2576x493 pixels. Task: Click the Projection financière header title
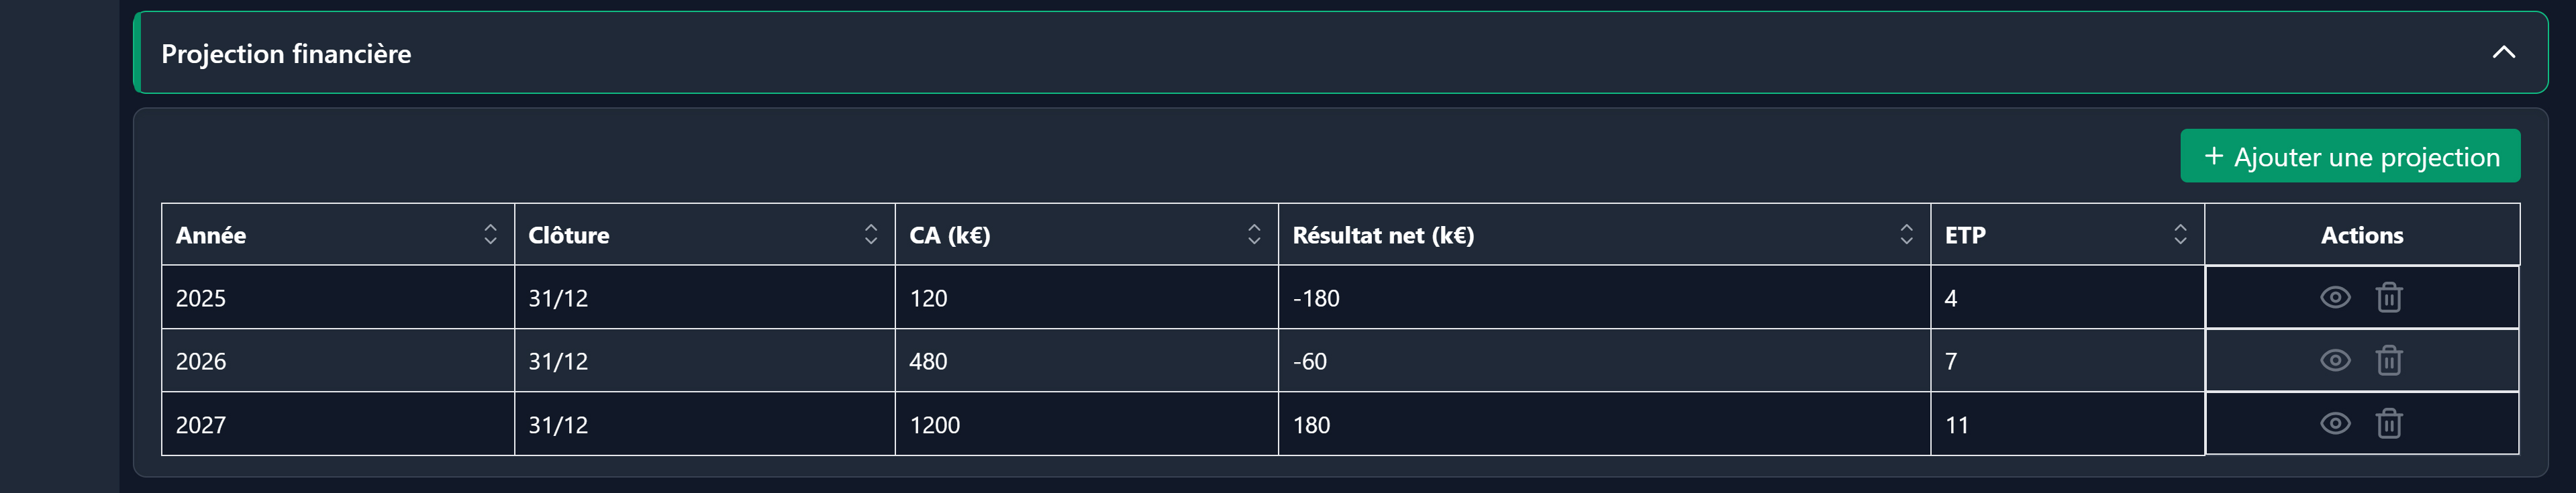click(286, 54)
